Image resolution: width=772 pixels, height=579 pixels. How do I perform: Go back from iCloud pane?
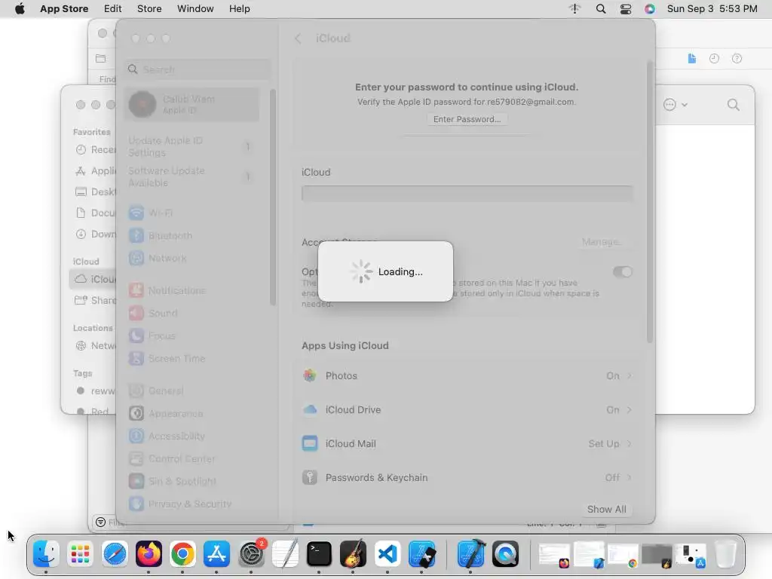click(x=298, y=38)
